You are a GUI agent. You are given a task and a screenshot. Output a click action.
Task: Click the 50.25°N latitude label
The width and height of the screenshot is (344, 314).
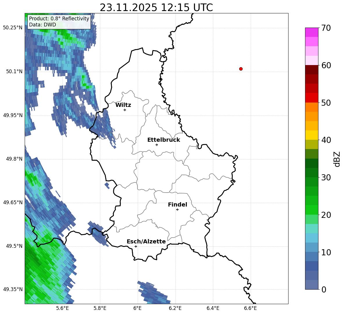13,28
